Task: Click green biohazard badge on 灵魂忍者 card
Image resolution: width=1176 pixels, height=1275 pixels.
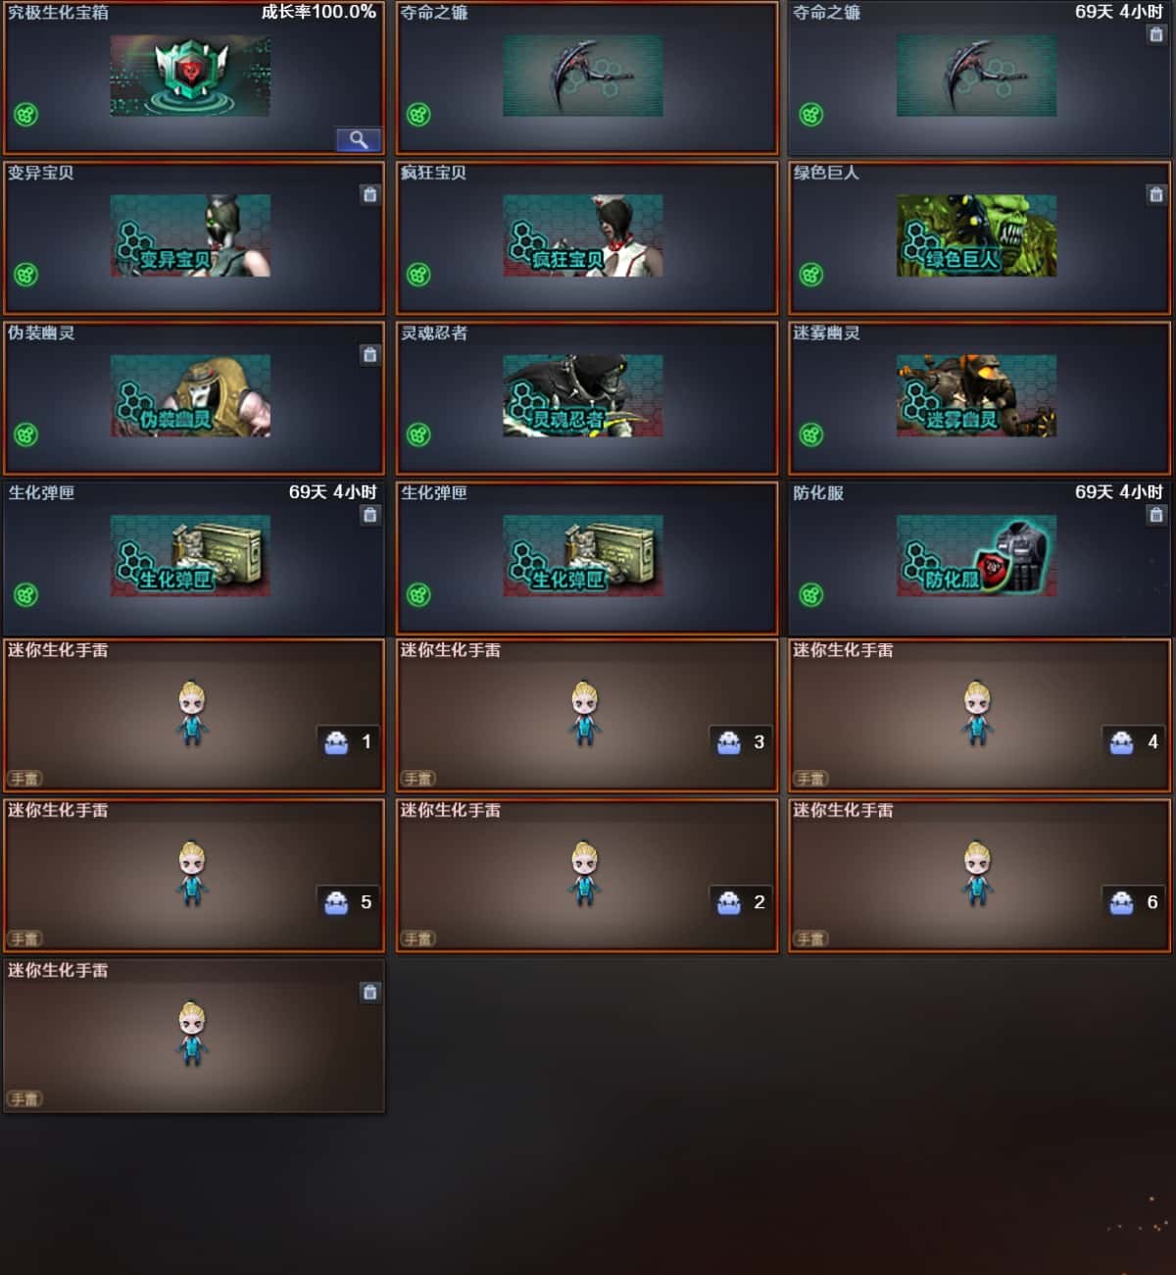Action: [418, 434]
